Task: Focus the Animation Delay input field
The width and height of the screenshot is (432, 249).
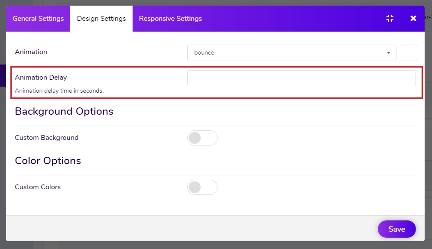Action: click(302, 78)
